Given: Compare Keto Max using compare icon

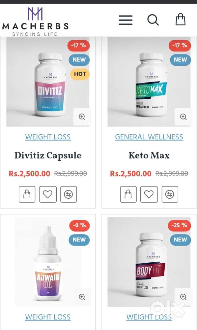Looking at the screenshot, I should pos(170,194).
